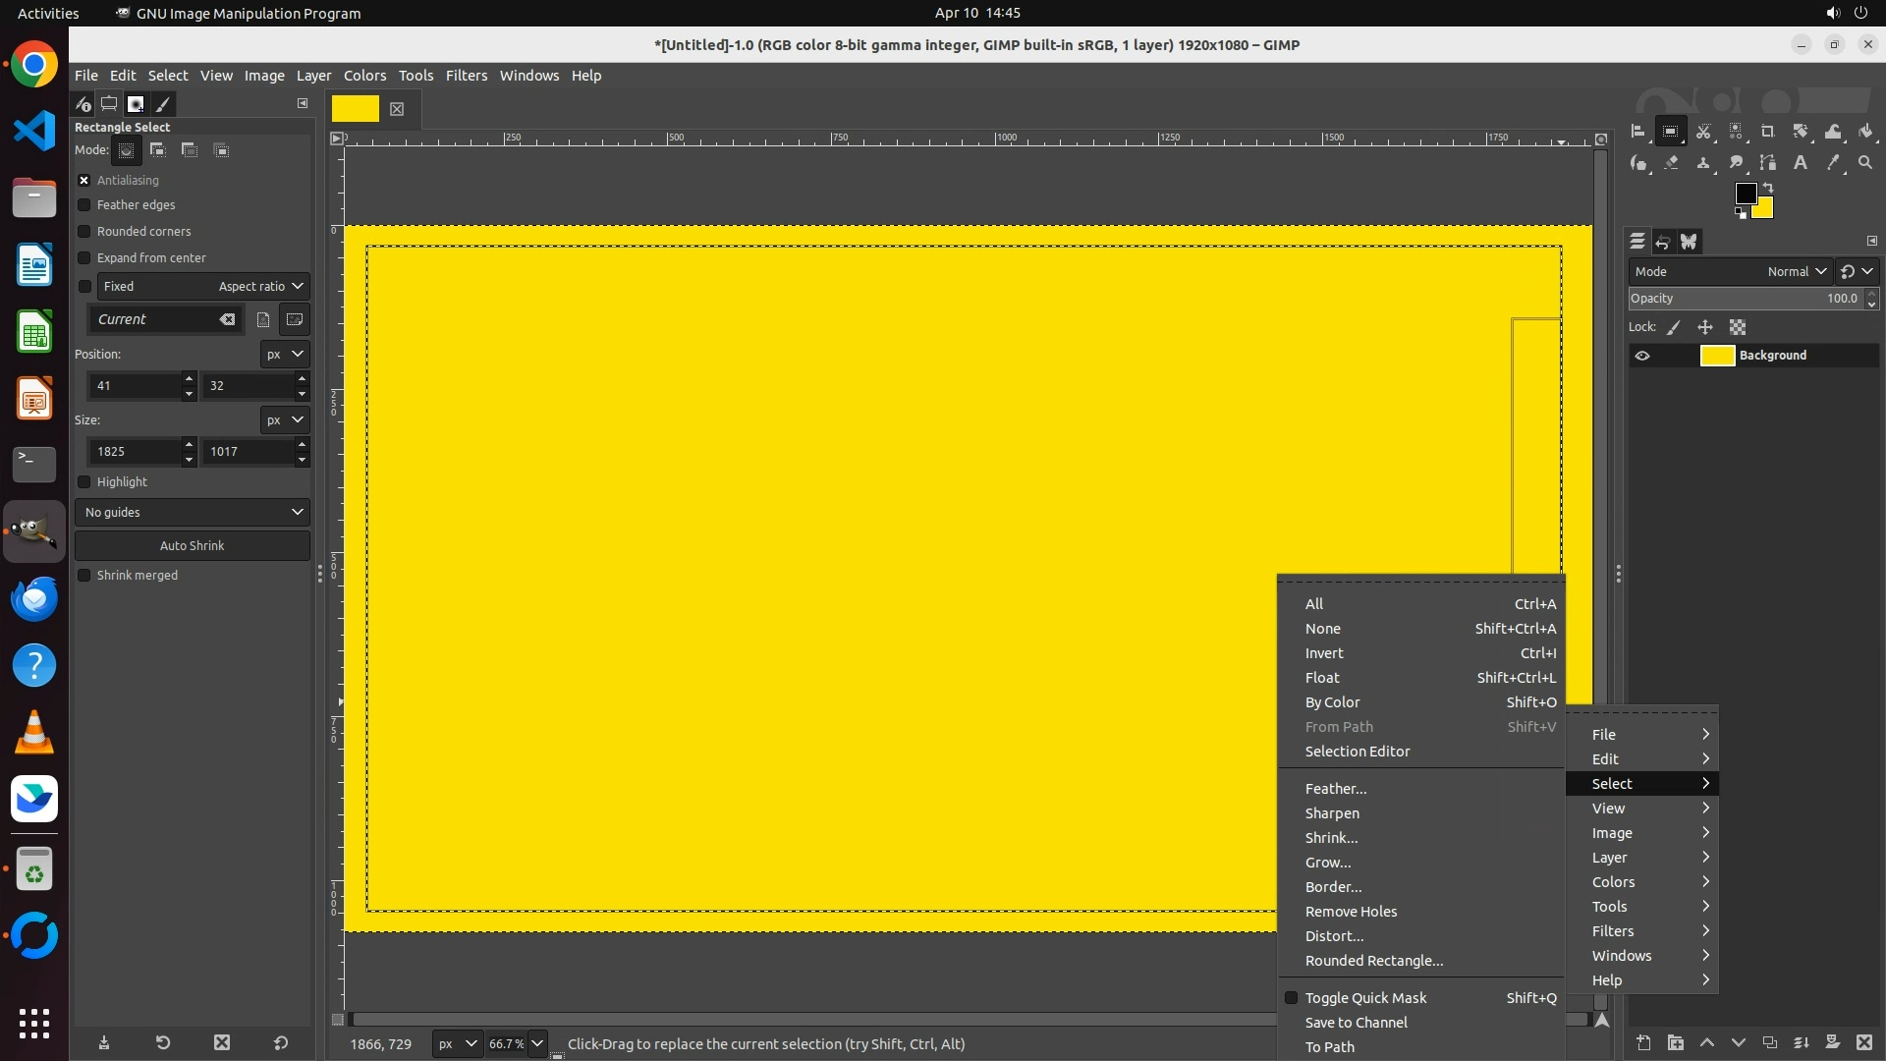Select the Eraser tool
Image resolution: width=1886 pixels, height=1061 pixels.
coord(1671,163)
